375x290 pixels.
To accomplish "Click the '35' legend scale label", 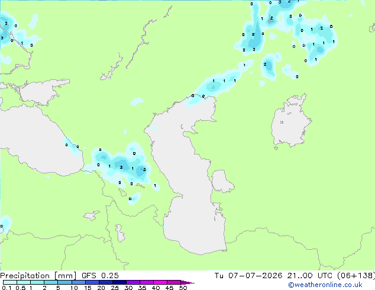I will (142, 288).
